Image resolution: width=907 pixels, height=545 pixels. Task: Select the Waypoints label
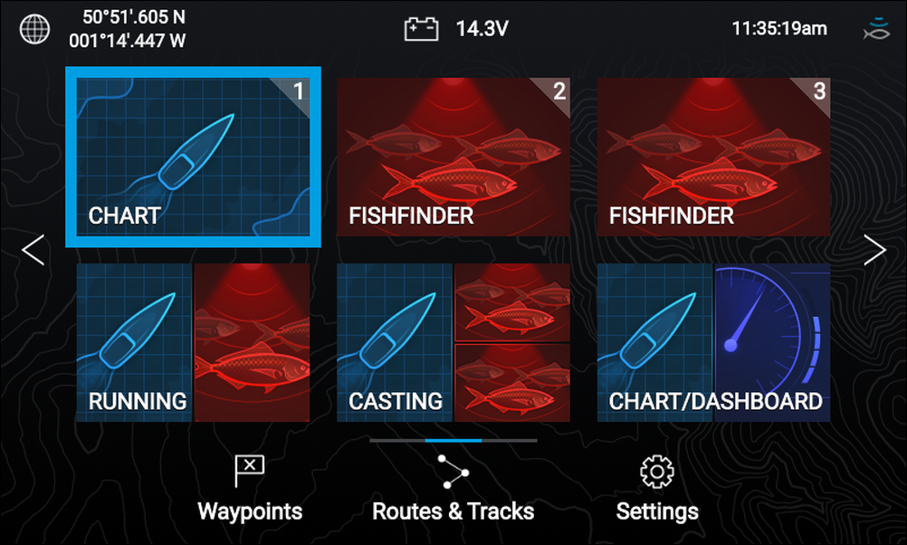pyautogui.click(x=250, y=512)
